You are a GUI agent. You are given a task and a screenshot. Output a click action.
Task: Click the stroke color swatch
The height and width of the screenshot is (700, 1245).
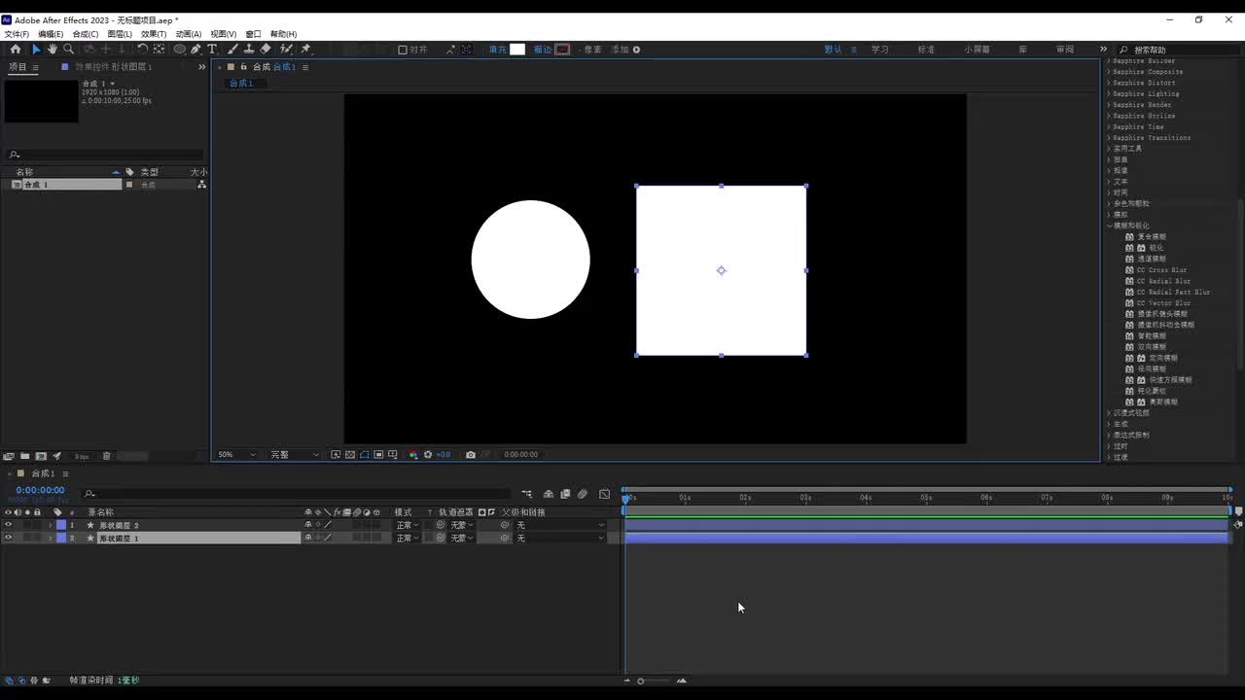pyautogui.click(x=562, y=50)
